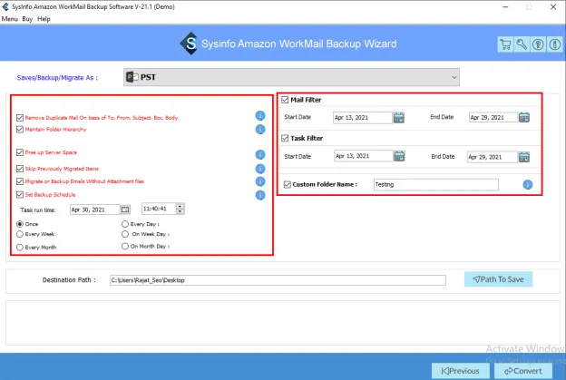Image resolution: width=566 pixels, height=380 pixels.
Task: Click the shopping cart purchase icon
Action: (505, 44)
